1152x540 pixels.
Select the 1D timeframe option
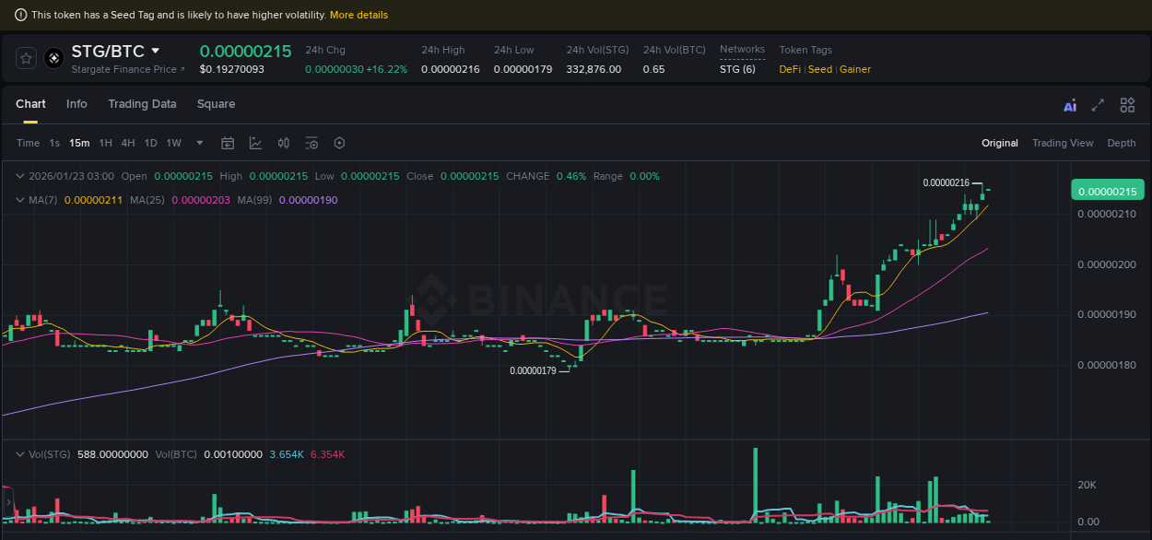(150, 143)
